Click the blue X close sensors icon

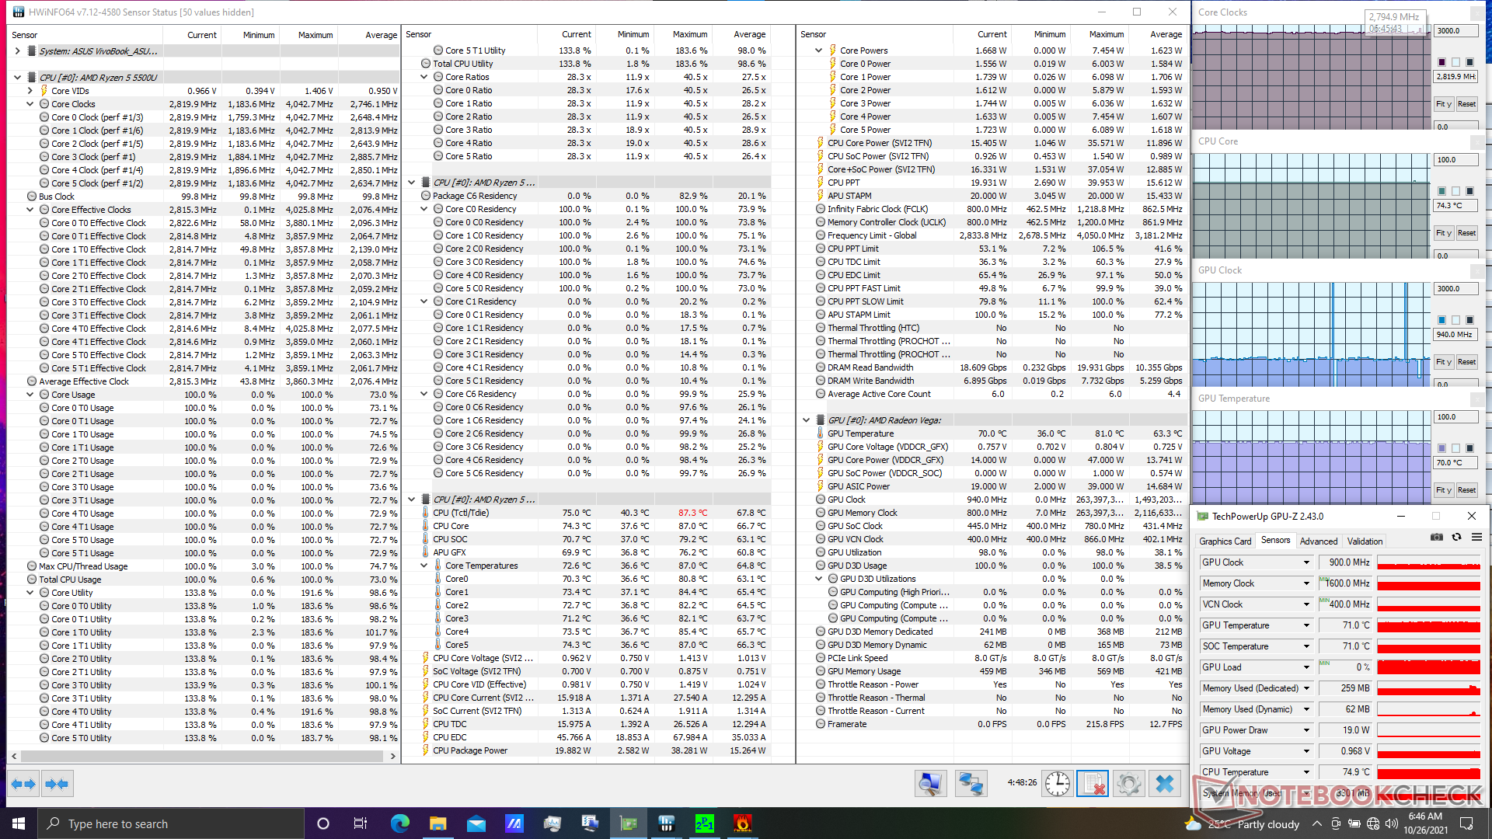[1164, 784]
